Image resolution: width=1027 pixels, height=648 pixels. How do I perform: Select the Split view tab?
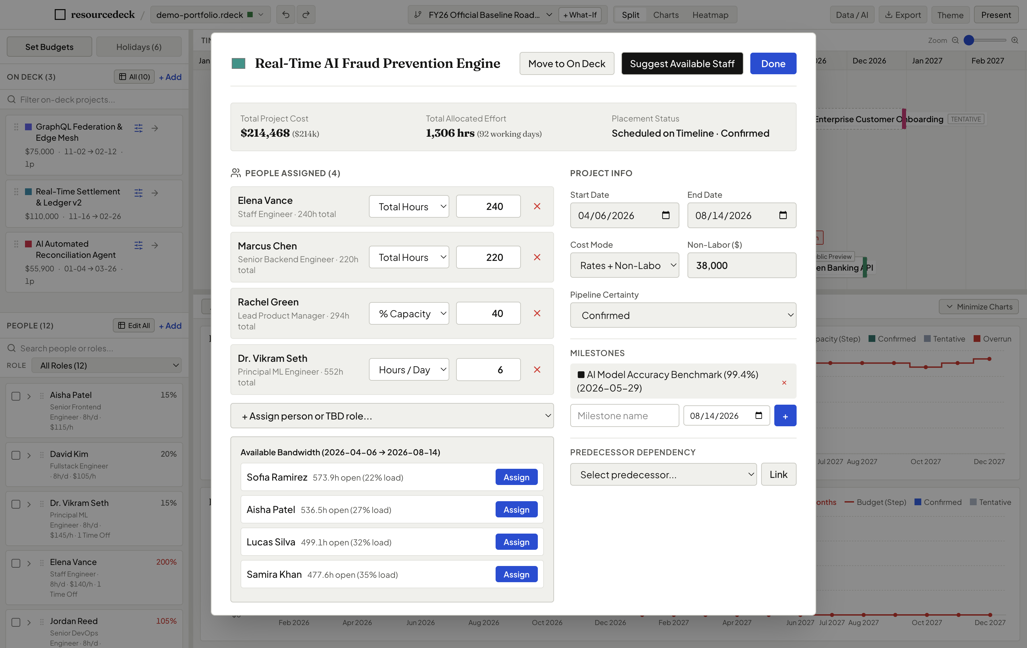[x=630, y=15]
